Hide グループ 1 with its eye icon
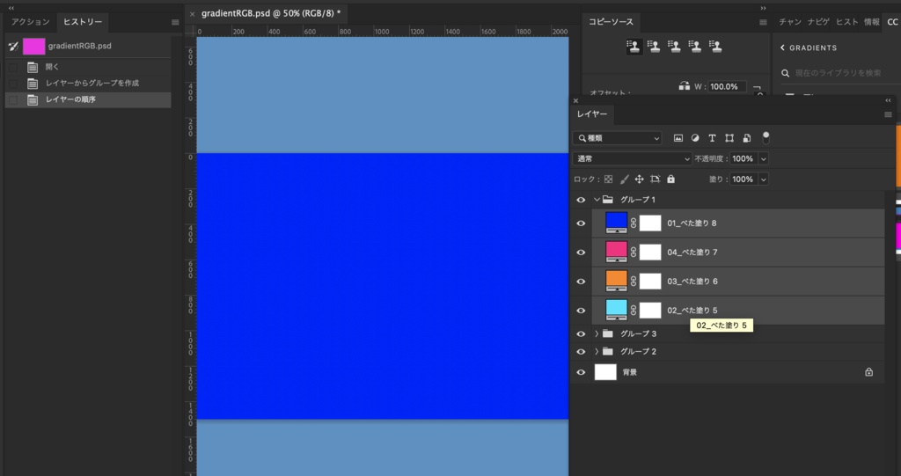The image size is (901, 476). coord(581,200)
